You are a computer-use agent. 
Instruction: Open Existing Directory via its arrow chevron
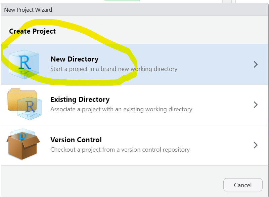256,105
